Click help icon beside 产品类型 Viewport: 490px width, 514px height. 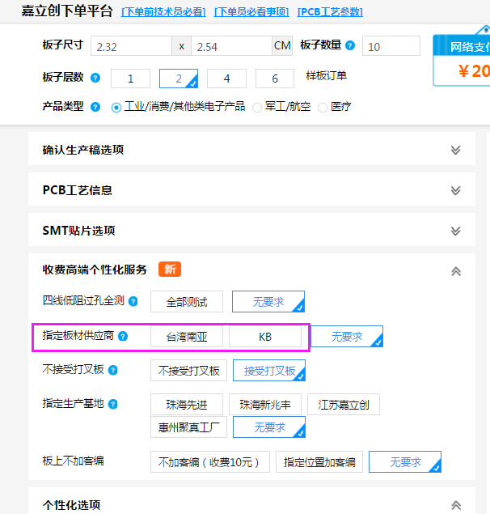(x=95, y=106)
